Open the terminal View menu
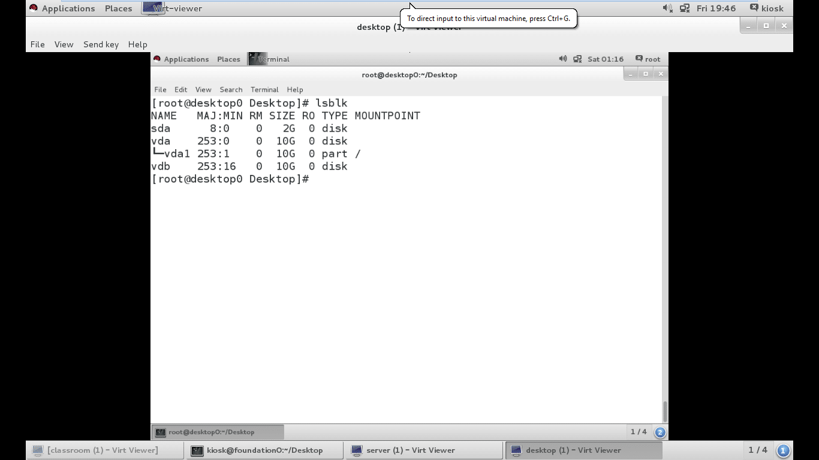The image size is (819, 460). coord(203,90)
